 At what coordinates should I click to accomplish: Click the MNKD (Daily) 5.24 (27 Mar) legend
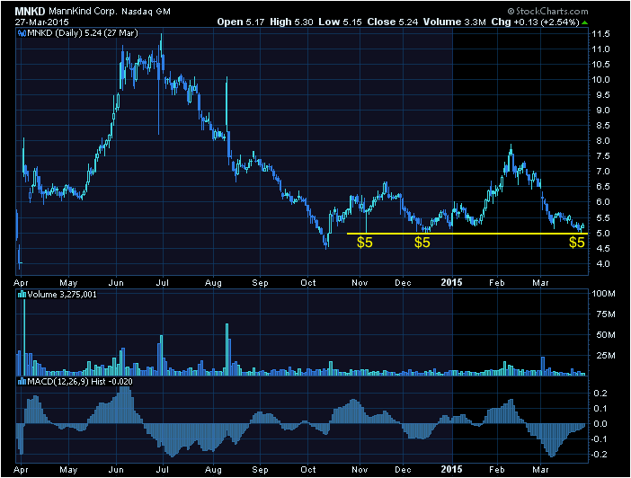click(x=83, y=33)
